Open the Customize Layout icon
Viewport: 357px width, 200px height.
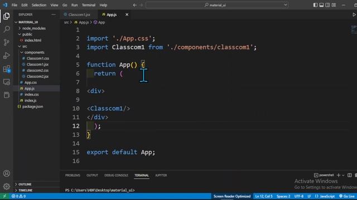click(334, 5)
